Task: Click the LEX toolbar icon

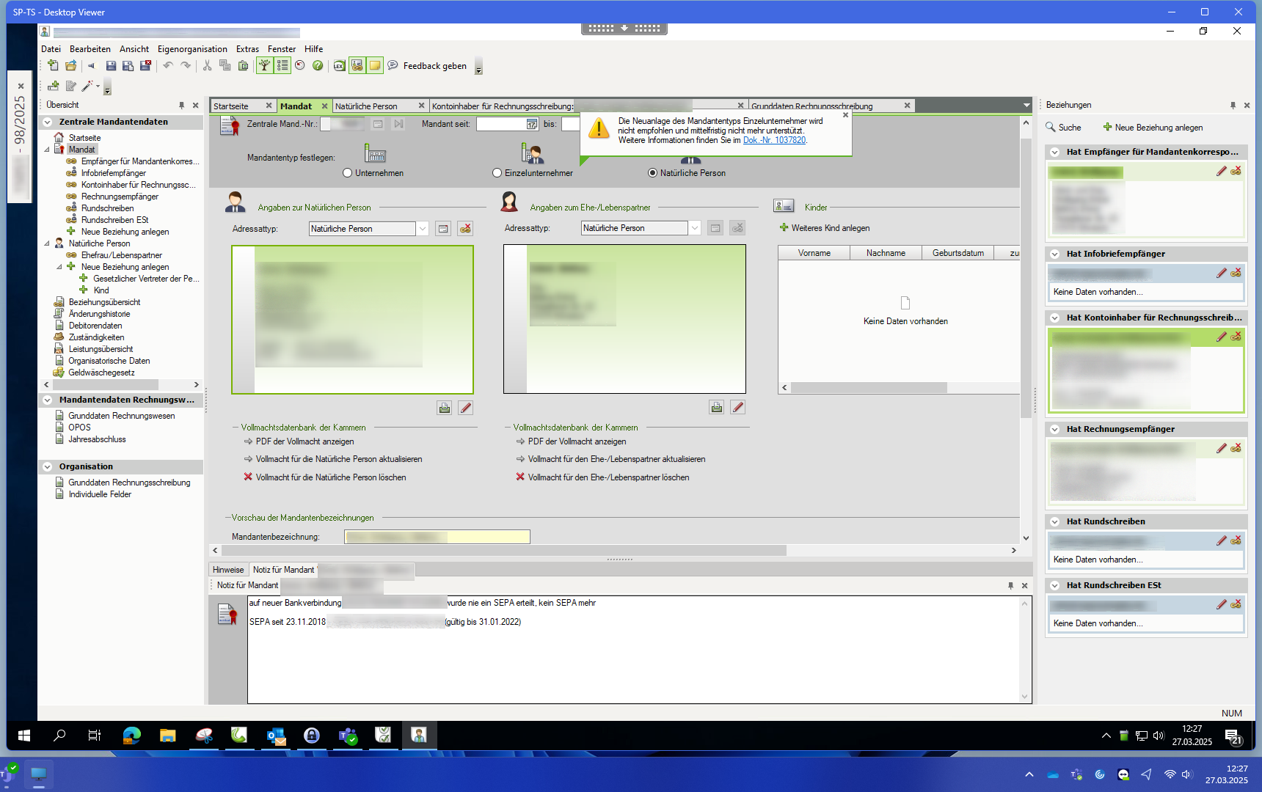Action: (339, 66)
